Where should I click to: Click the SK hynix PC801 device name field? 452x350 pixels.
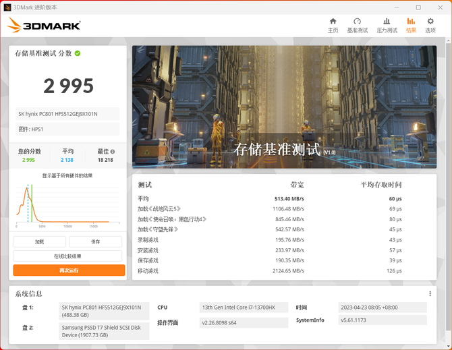point(67,114)
